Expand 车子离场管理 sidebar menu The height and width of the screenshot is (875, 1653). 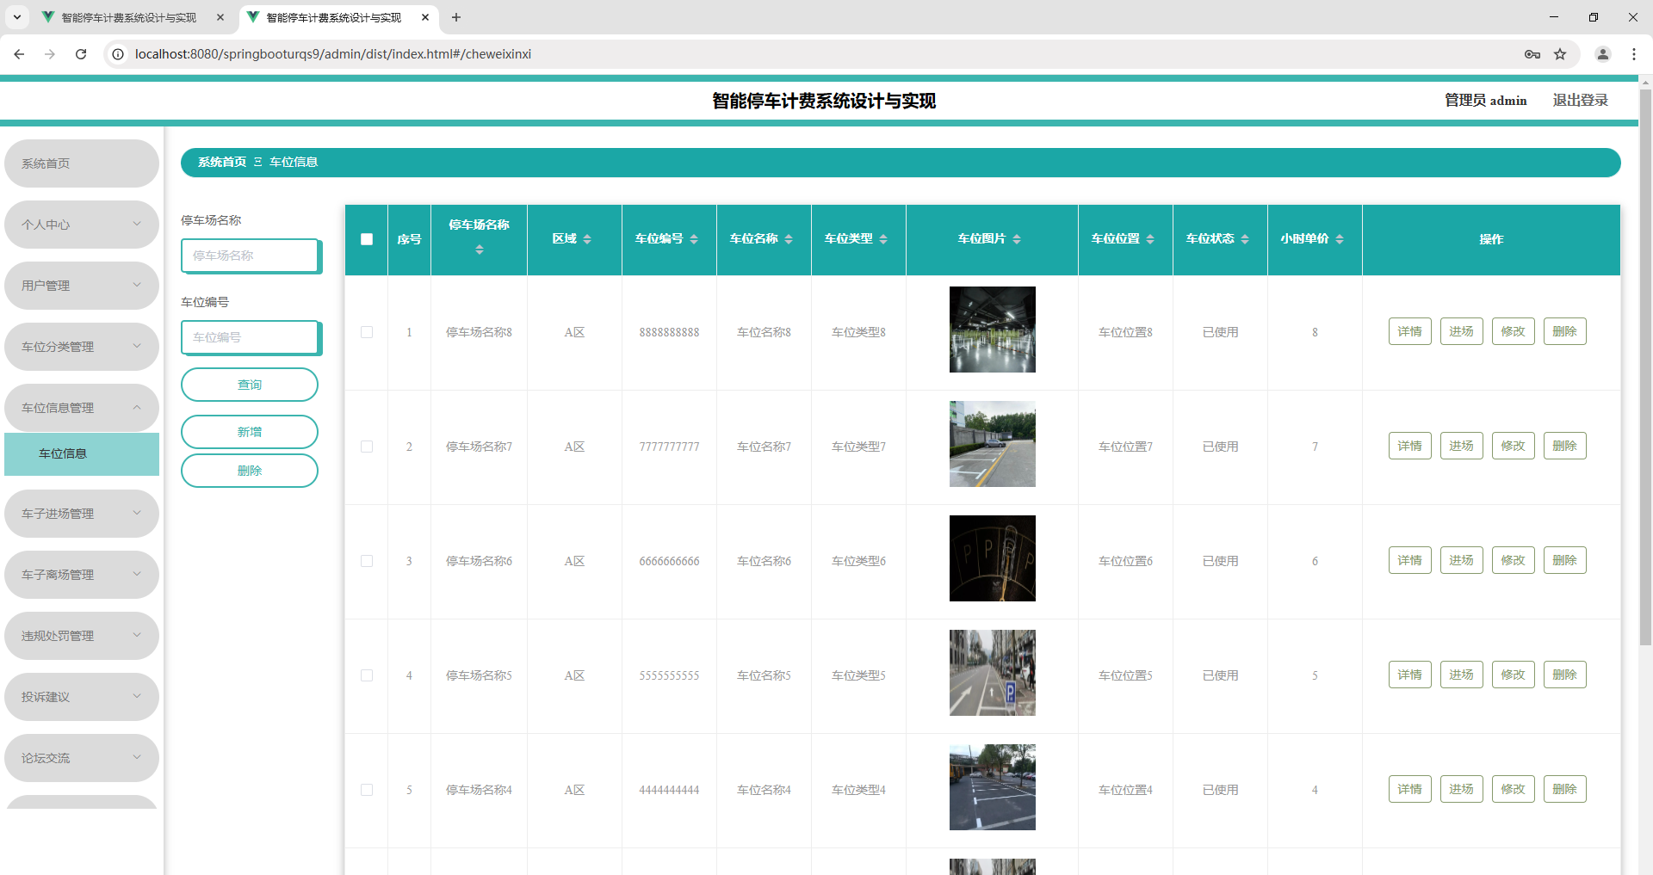[82, 575]
